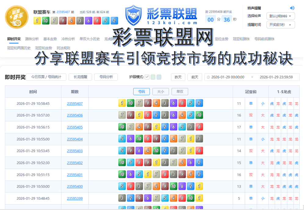The height and width of the screenshot is (210, 304).
Task: Open the 冠亚和两面历史 tab
Action: point(19,48)
